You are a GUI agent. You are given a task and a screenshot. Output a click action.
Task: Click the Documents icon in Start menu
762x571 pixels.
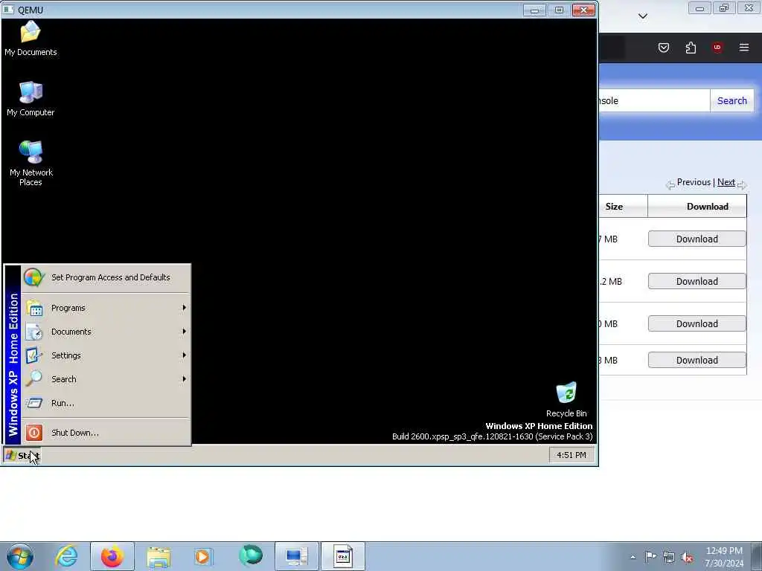click(34, 332)
